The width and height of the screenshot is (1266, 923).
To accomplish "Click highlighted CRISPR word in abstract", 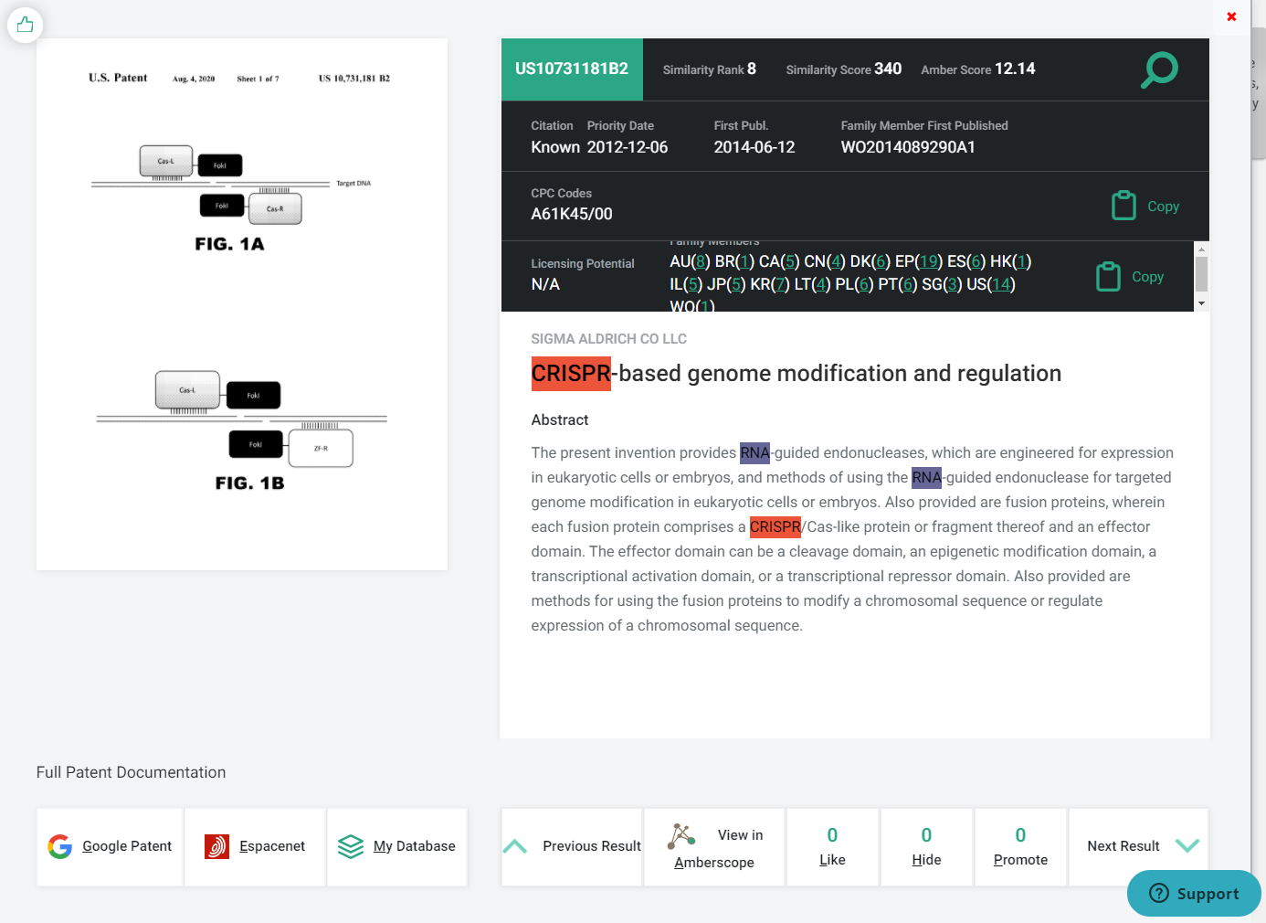I will click(x=775, y=527).
